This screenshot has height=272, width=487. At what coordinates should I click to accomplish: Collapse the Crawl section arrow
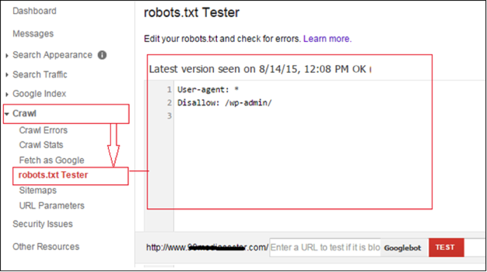(x=7, y=114)
